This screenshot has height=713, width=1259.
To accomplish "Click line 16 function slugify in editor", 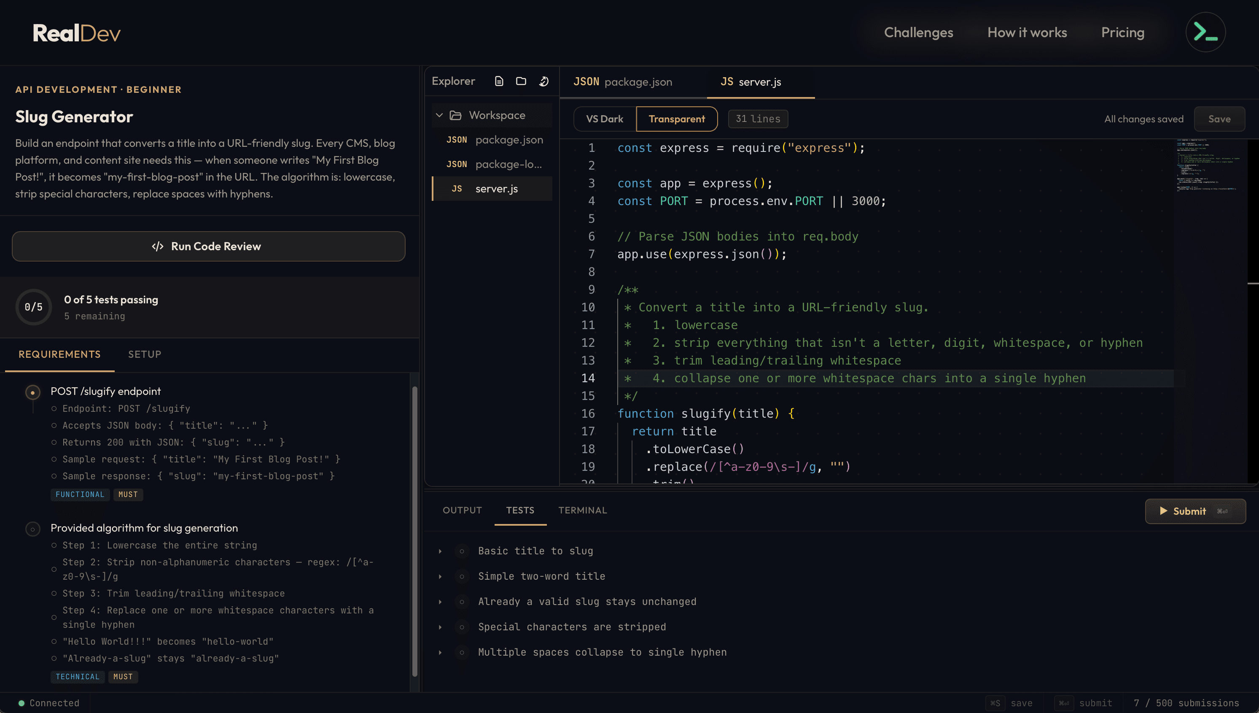I will click(705, 414).
